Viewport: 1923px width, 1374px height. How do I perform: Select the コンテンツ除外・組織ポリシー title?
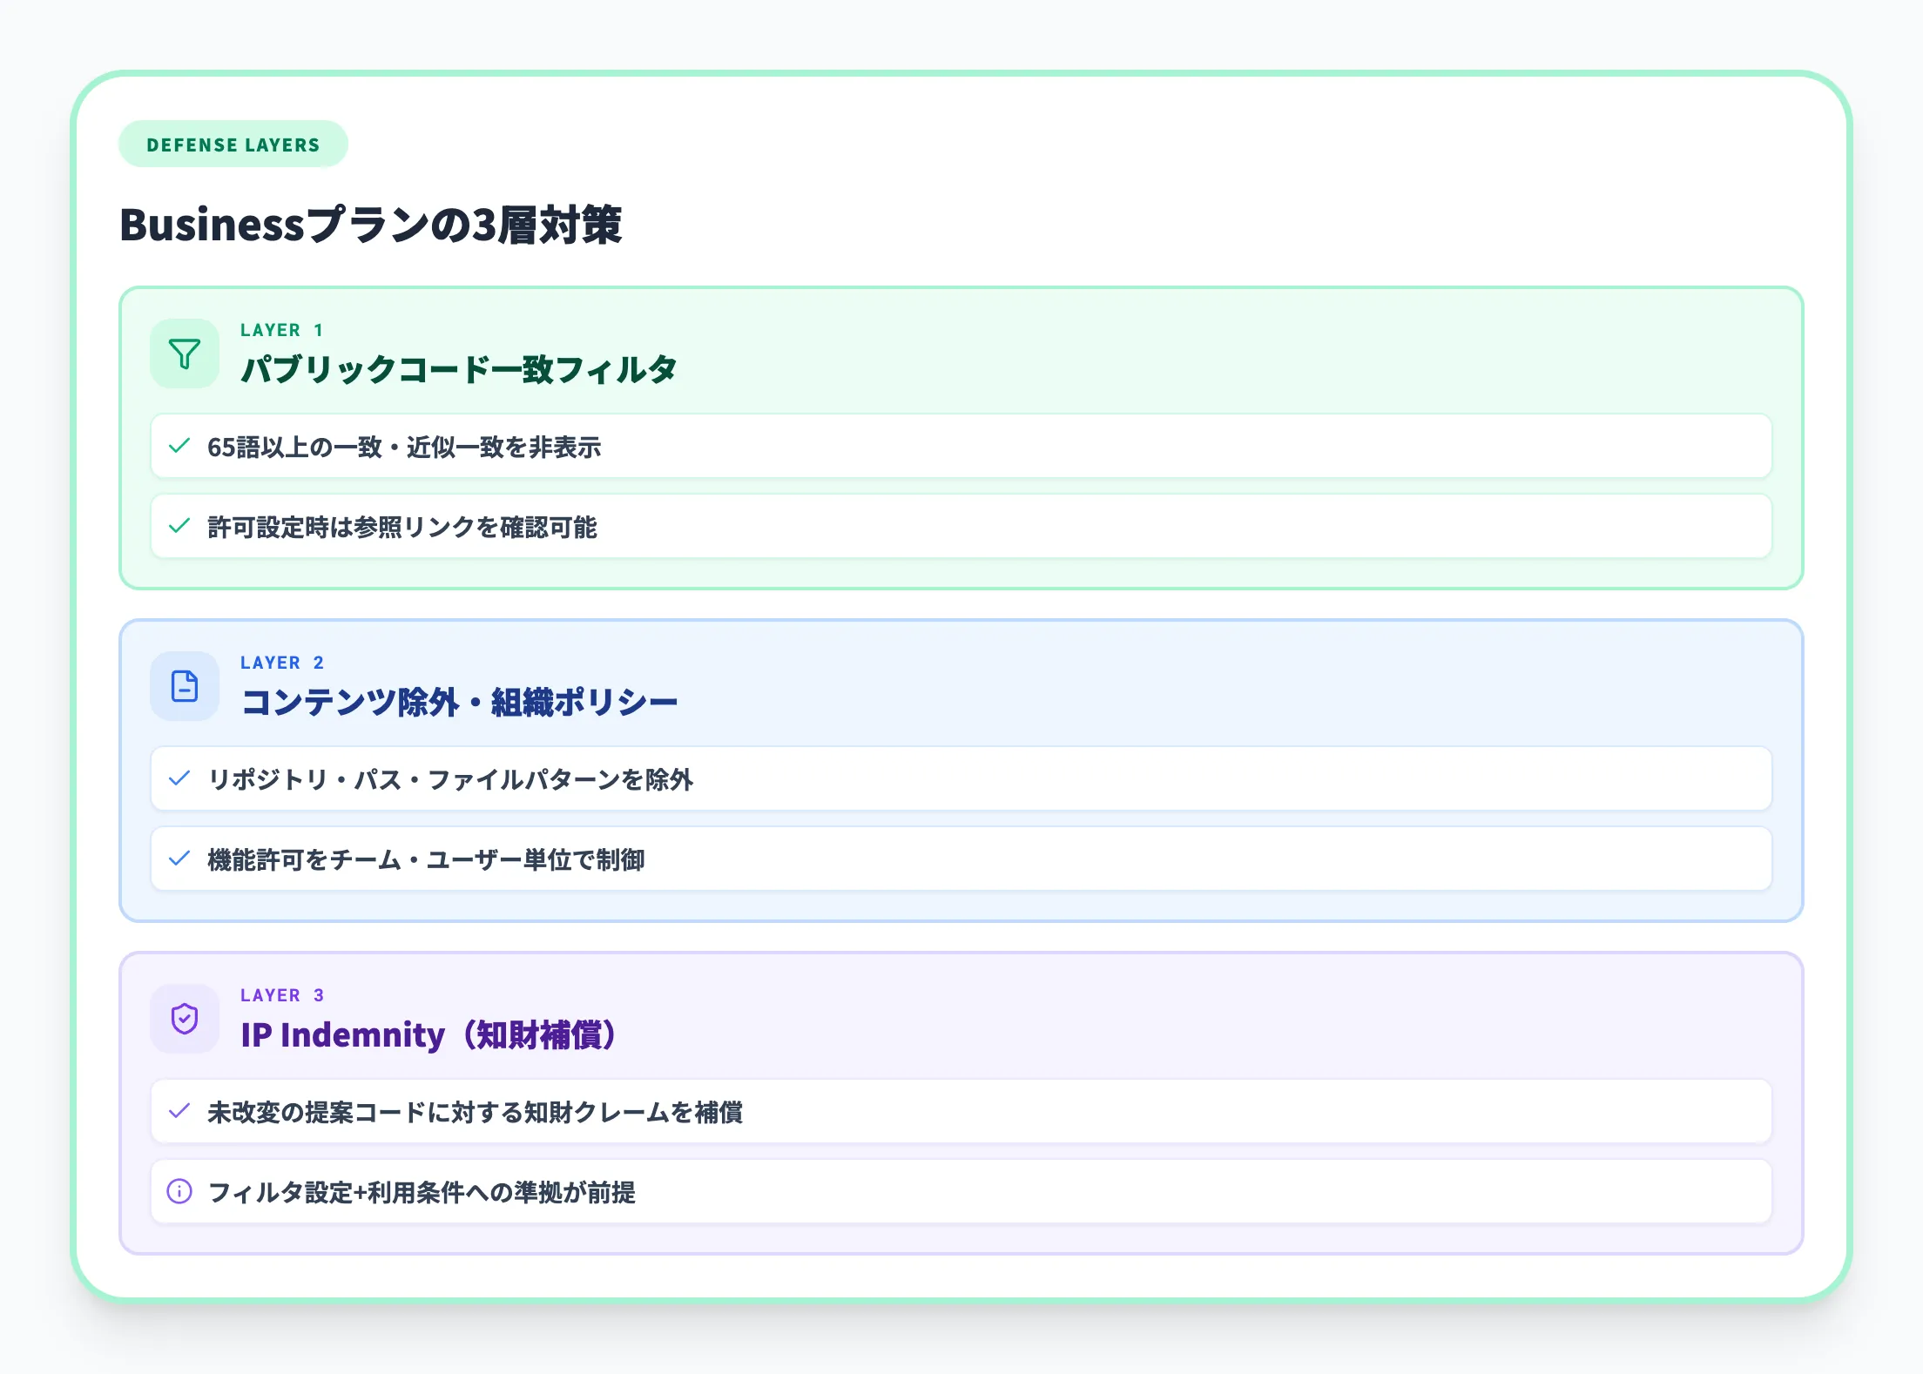(x=459, y=702)
